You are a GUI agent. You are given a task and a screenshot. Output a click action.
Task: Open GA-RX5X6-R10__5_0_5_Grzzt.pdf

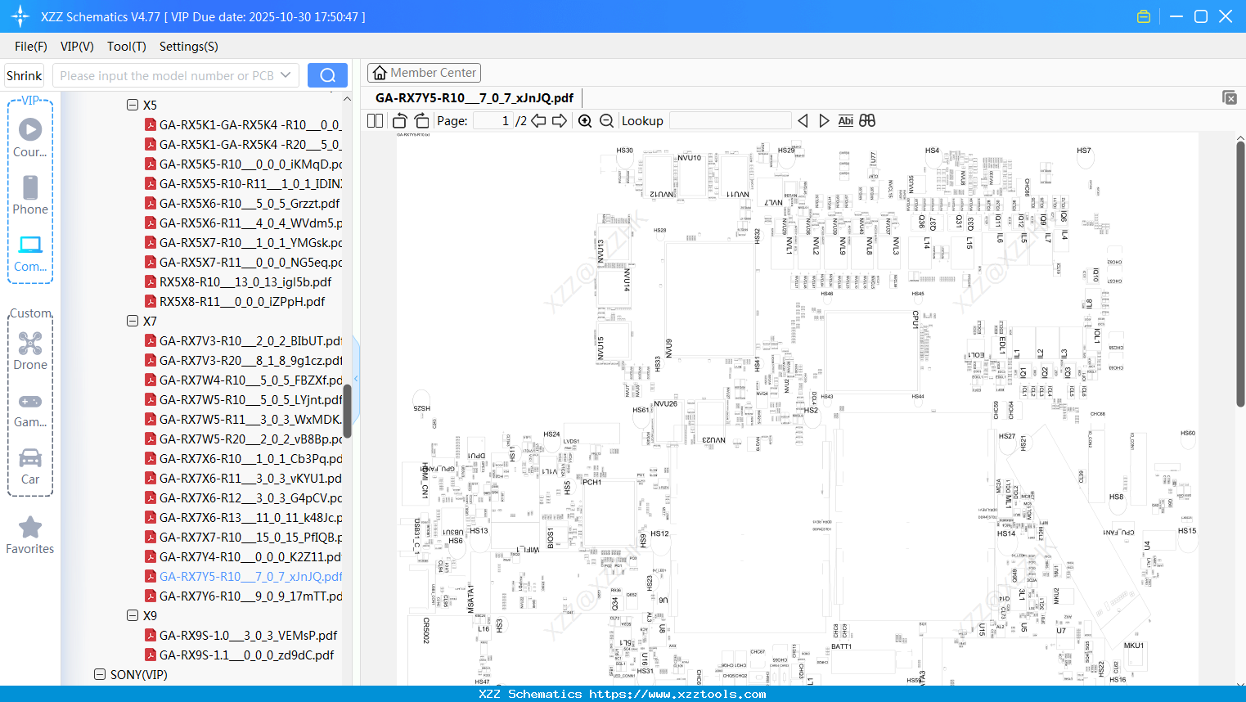(x=242, y=203)
